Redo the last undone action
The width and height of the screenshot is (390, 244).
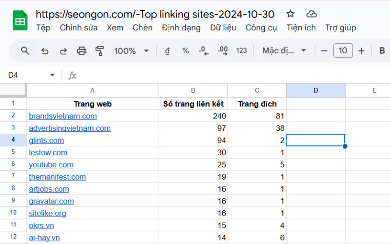(63, 51)
